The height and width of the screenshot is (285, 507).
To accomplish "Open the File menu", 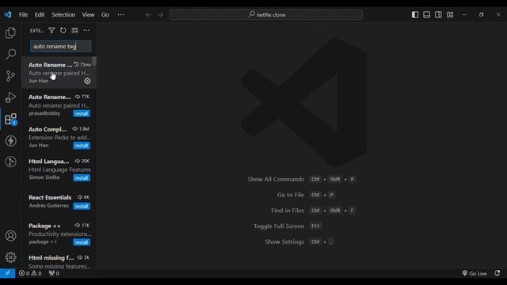I will [23, 15].
